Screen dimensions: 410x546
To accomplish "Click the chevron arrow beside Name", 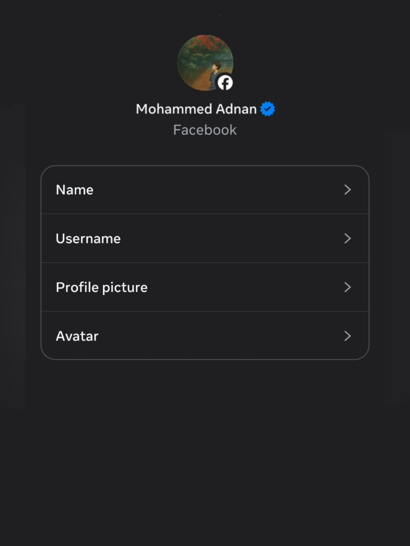I will point(348,189).
